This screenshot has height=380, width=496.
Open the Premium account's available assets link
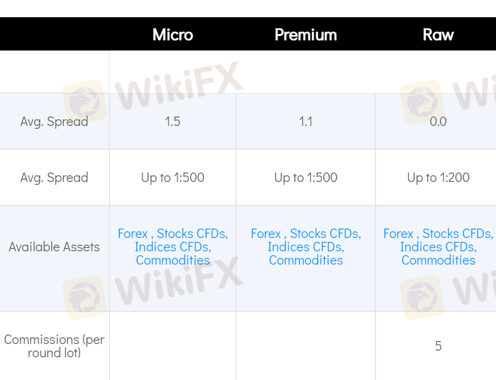(x=305, y=247)
